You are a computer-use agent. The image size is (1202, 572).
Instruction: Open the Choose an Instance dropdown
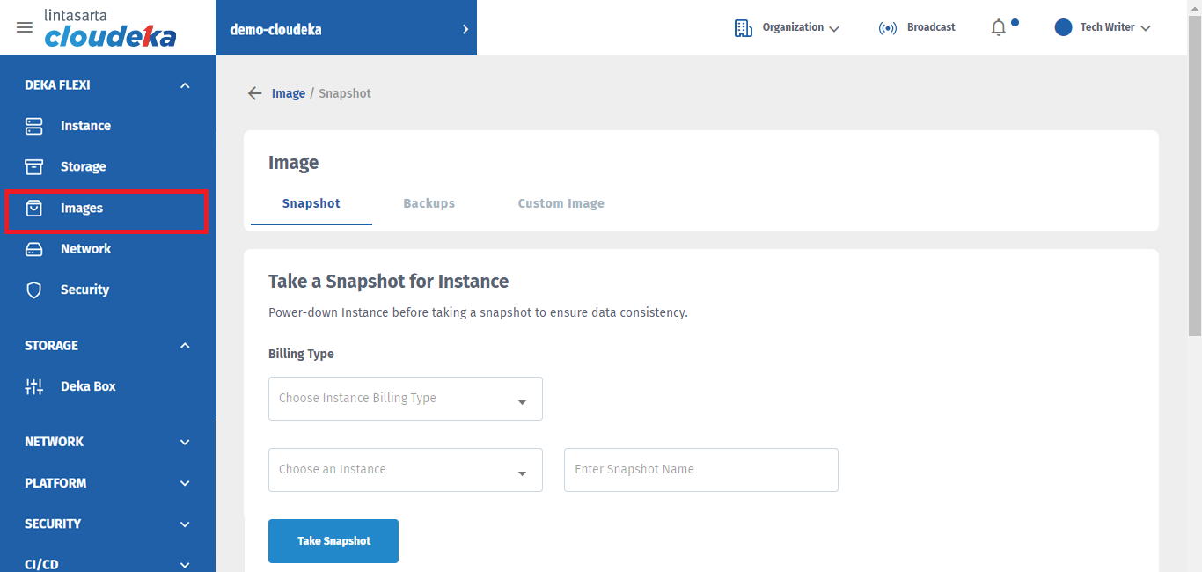pyautogui.click(x=405, y=470)
